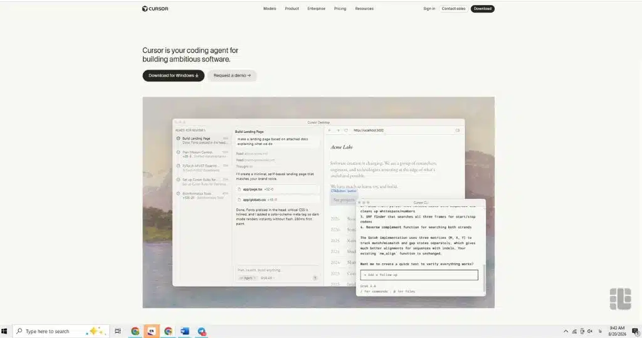Click the Sign in link
This screenshot has height=338, width=642.
point(429,9)
